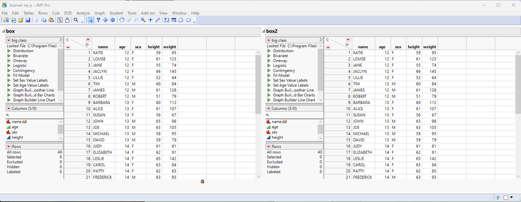The width and height of the screenshot is (521, 202).
Task: Click the home window arrow icon in status bar
Action: click(498, 197)
